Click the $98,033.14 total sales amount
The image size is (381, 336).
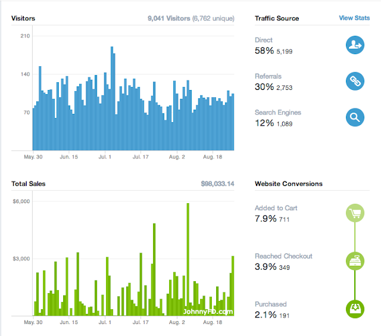(x=217, y=184)
